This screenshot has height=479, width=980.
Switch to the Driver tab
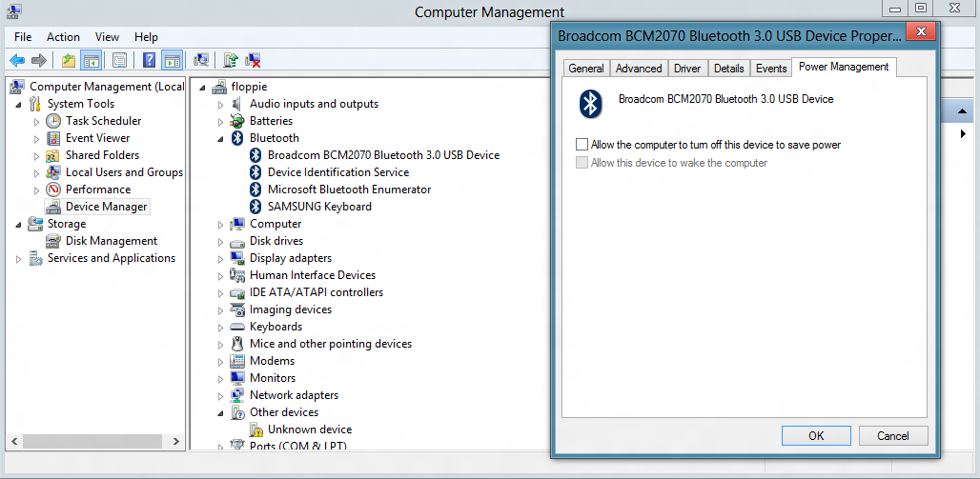coord(687,69)
